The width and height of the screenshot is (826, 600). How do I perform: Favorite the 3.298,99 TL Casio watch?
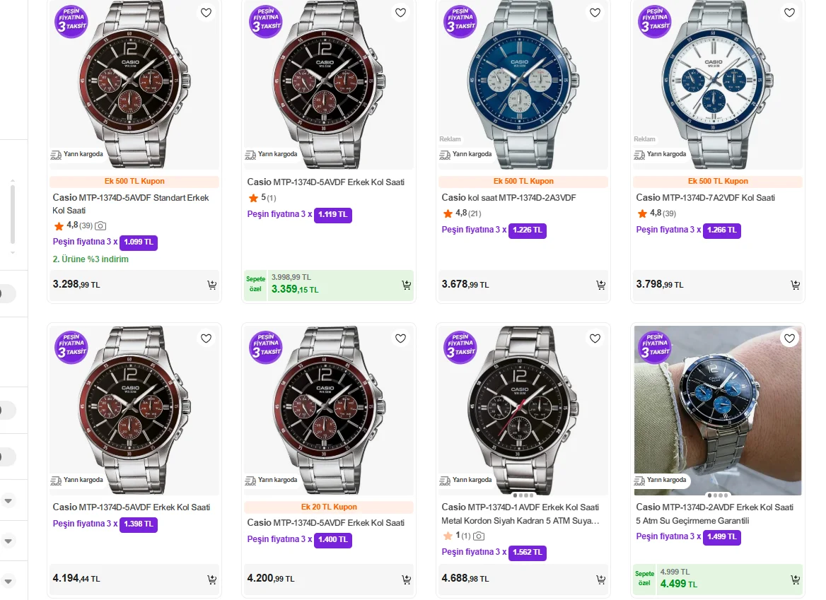point(206,13)
